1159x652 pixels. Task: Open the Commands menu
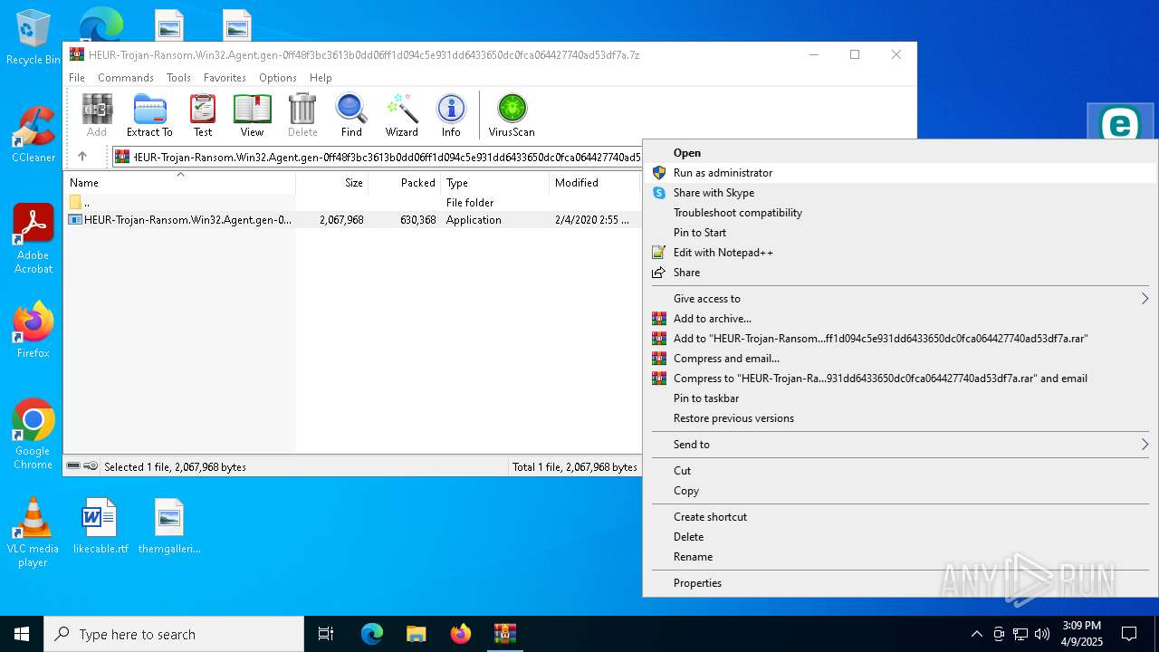[126, 78]
